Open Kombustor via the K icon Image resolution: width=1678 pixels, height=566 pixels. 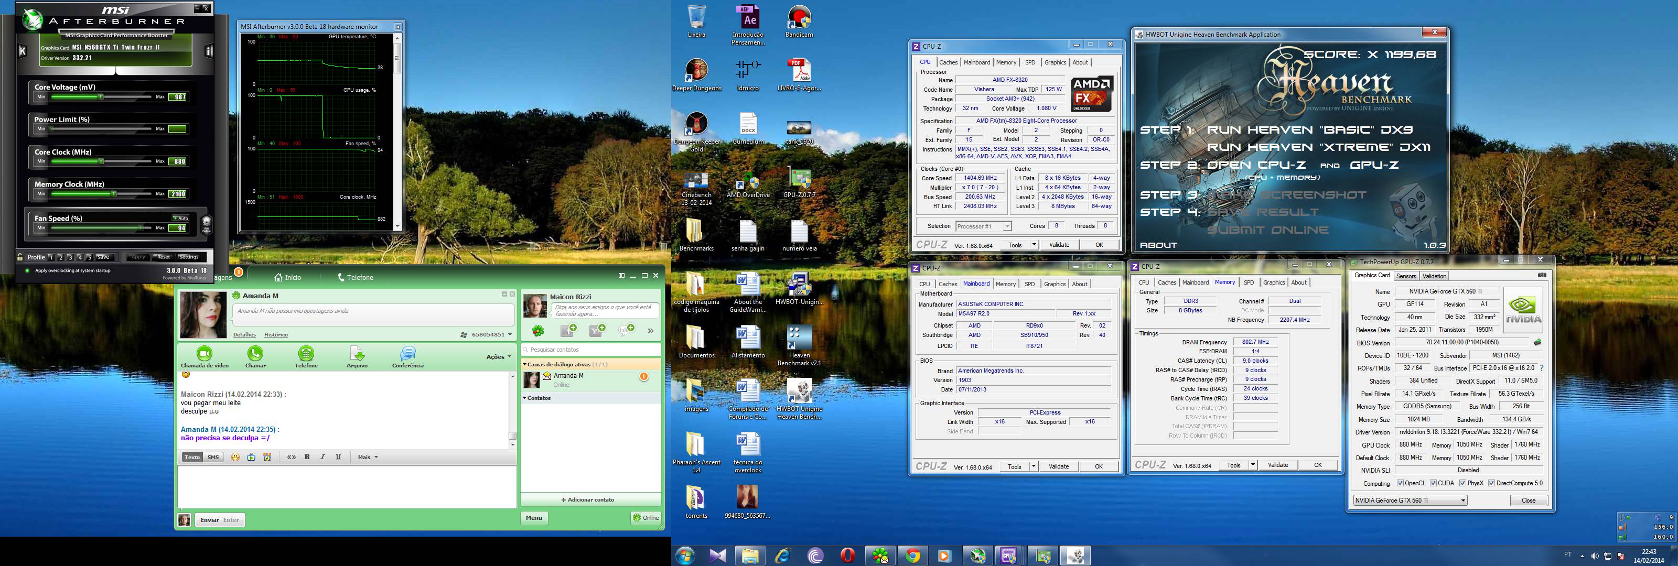pyautogui.click(x=23, y=51)
